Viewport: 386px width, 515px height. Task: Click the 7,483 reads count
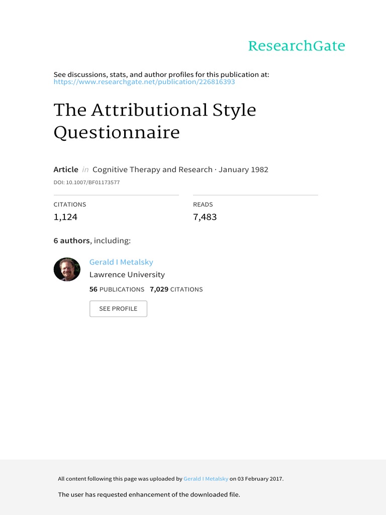205,217
